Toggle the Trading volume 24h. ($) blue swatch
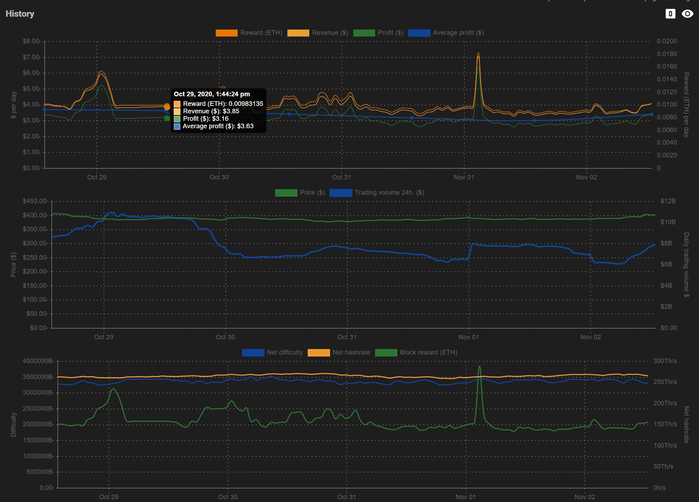This screenshot has height=502, width=699. click(x=341, y=193)
